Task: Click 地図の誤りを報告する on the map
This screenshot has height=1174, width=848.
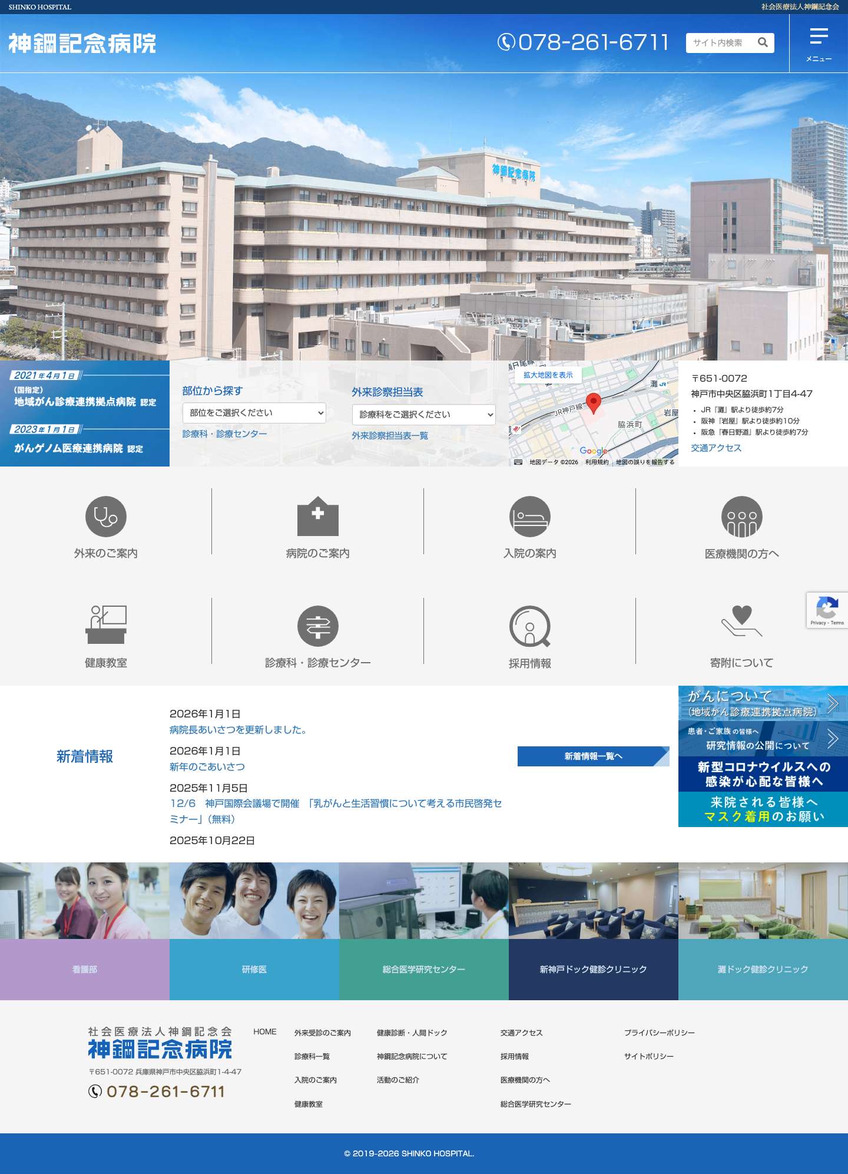Action: (x=645, y=462)
